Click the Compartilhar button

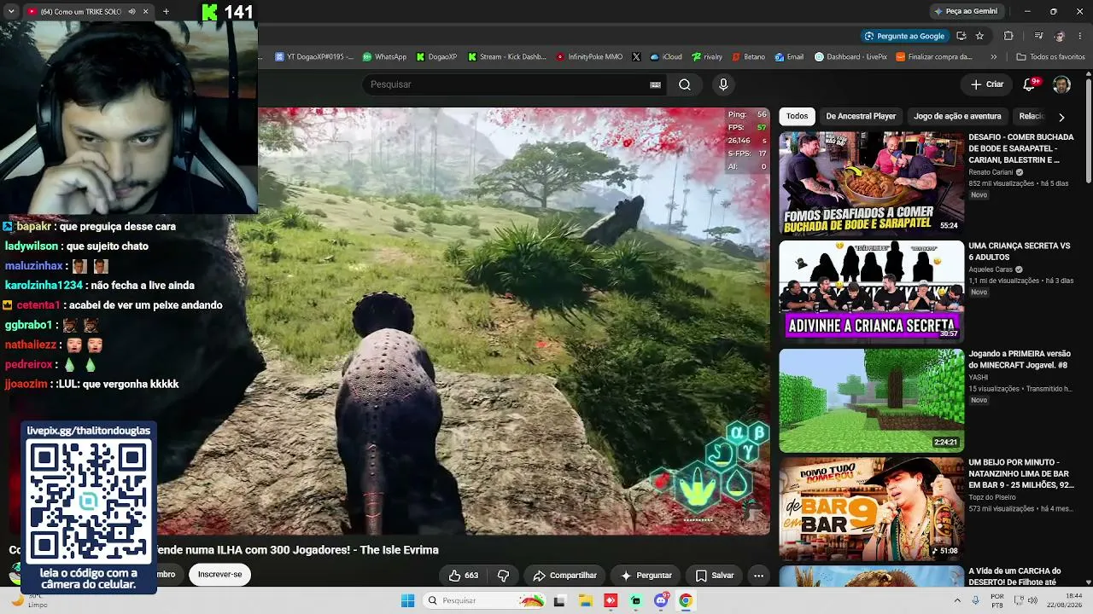point(564,576)
